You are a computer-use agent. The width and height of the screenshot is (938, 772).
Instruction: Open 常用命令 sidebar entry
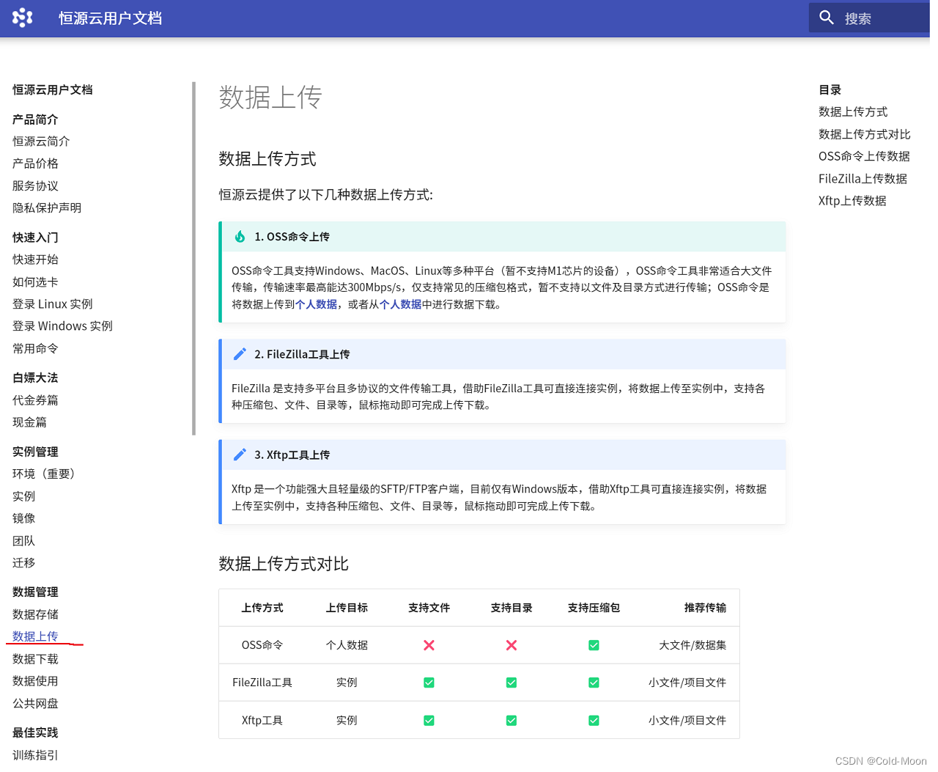35,349
